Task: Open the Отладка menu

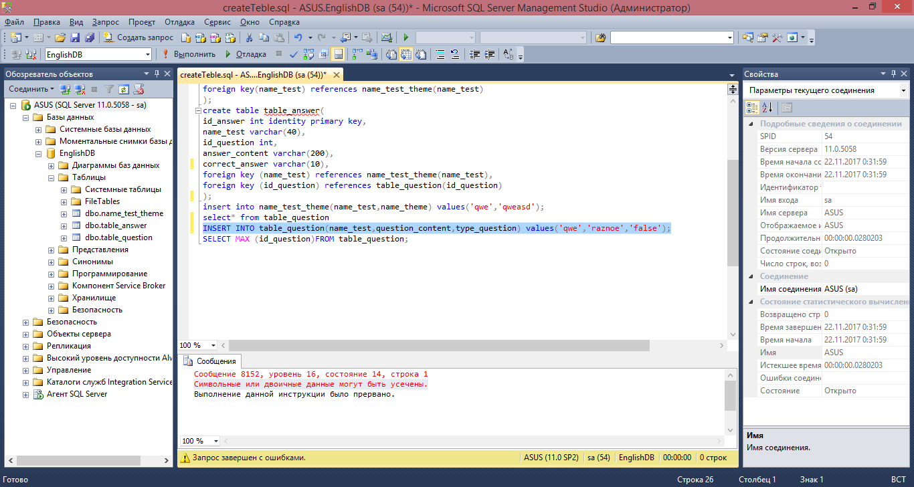Action: [180, 21]
